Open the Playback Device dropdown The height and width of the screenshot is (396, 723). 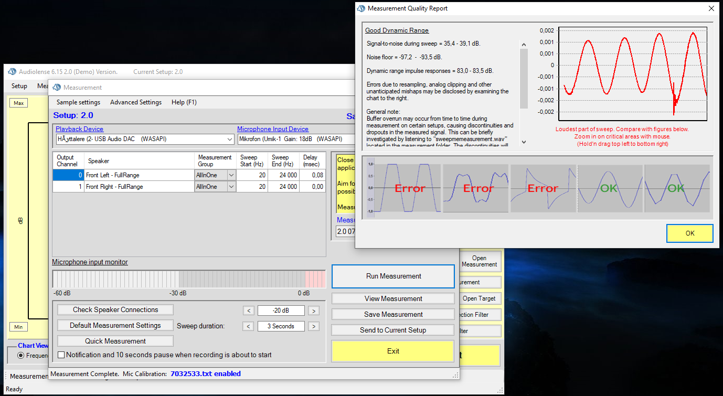pyautogui.click(x=230, y=140)
